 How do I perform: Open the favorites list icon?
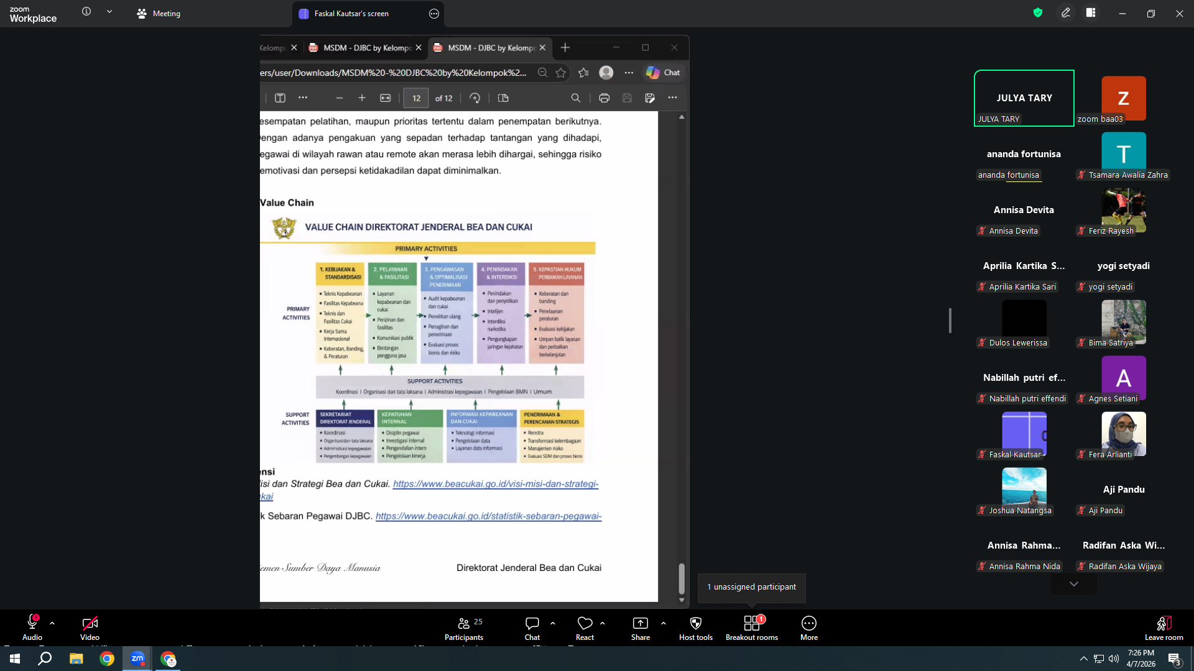coord(583,73)
